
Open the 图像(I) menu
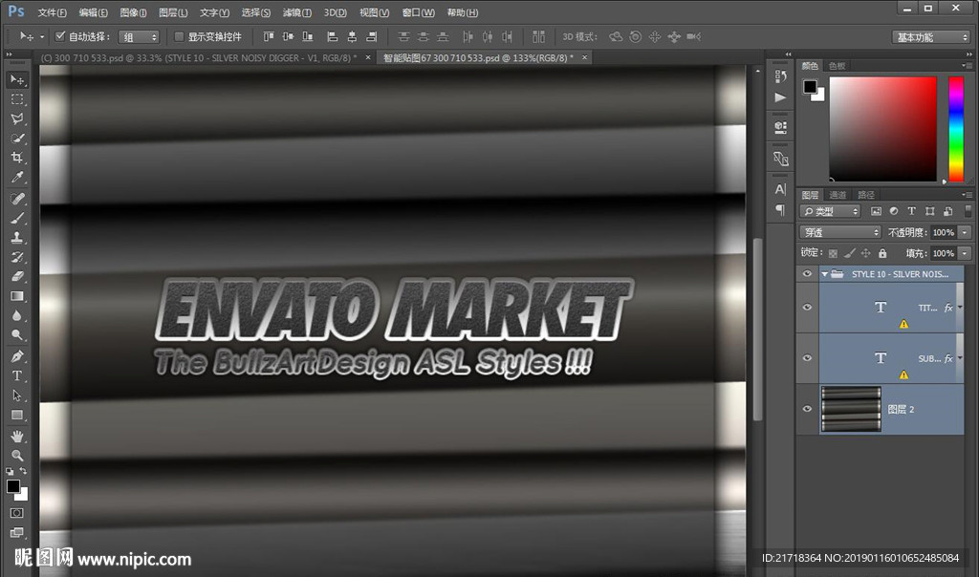point(133,12)
